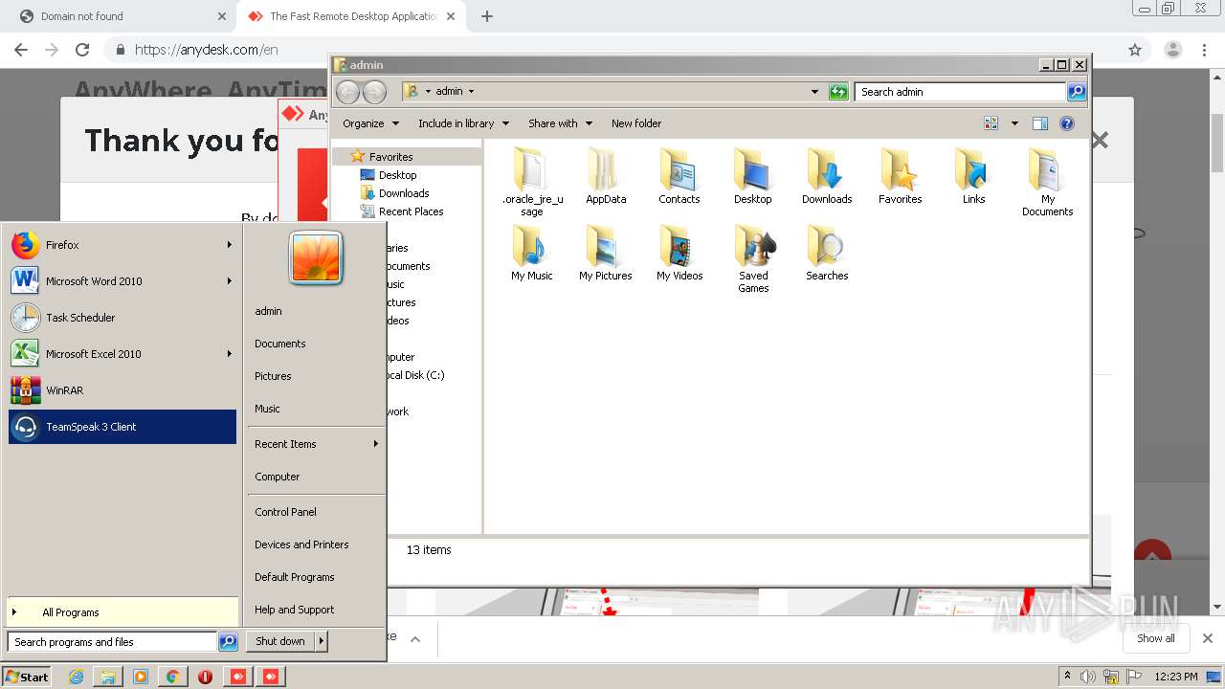1225x689 pixels.
Task: Select Recent Places in navigation pane
Action: click(x=411, y=211)
